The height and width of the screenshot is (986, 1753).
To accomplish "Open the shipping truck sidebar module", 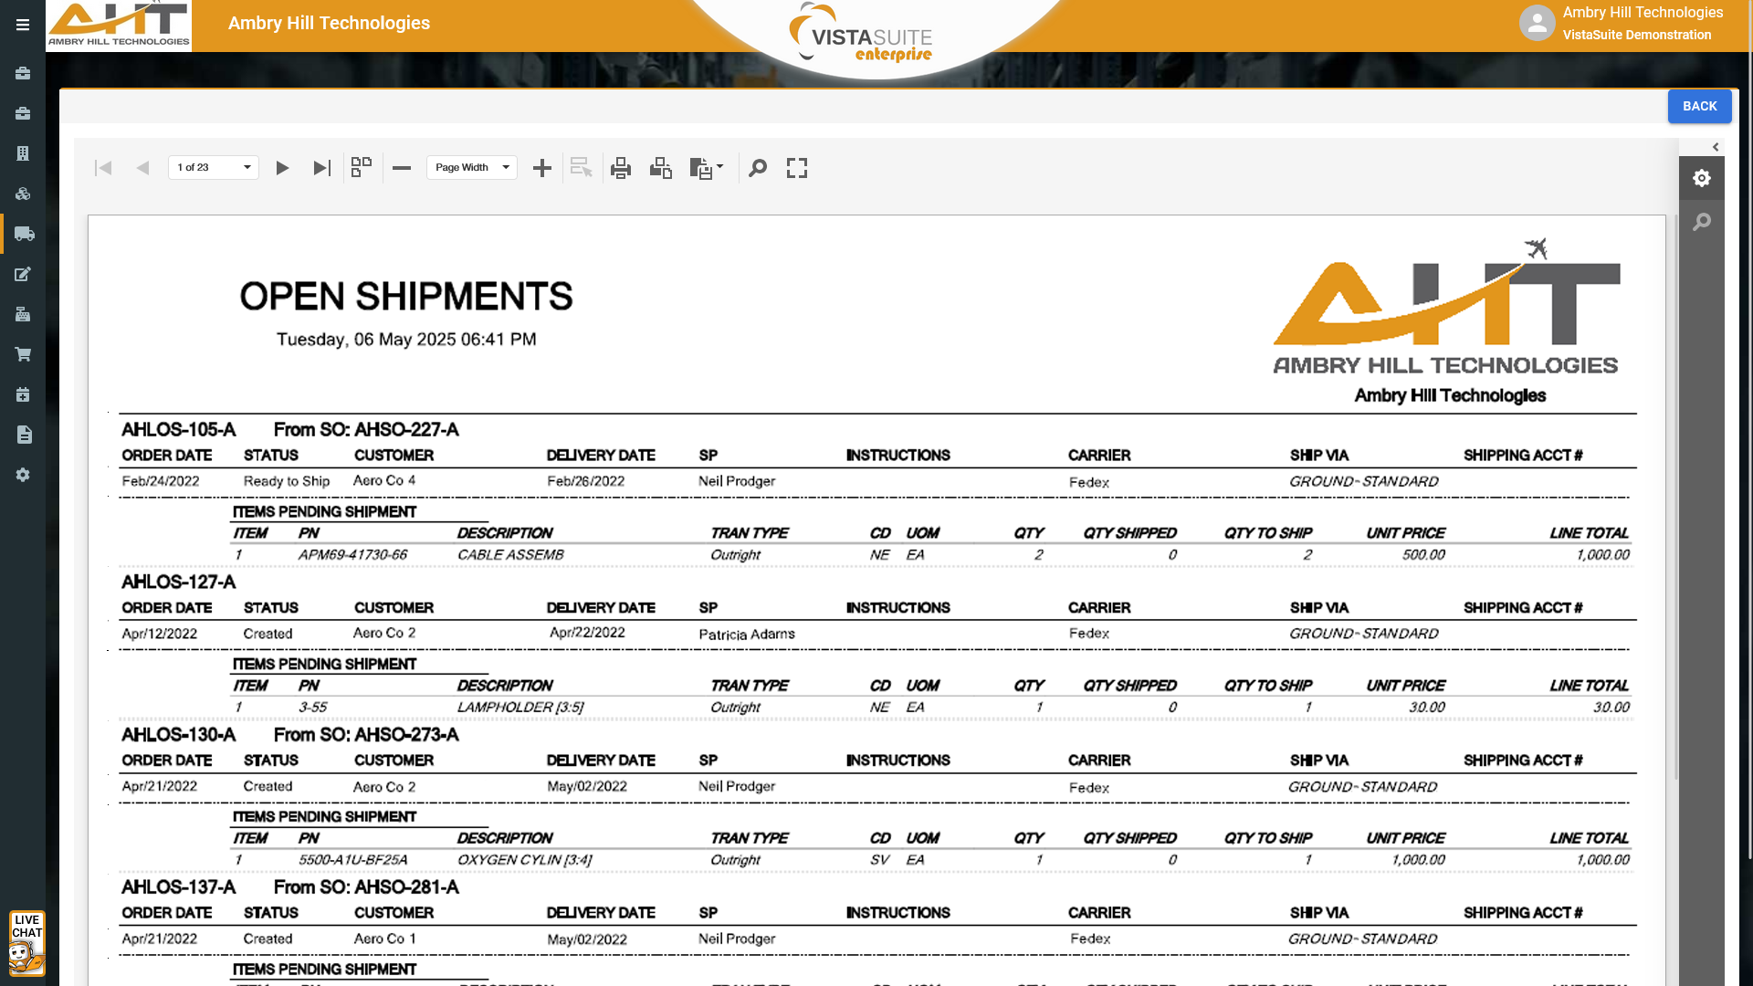I will (24, 234).
